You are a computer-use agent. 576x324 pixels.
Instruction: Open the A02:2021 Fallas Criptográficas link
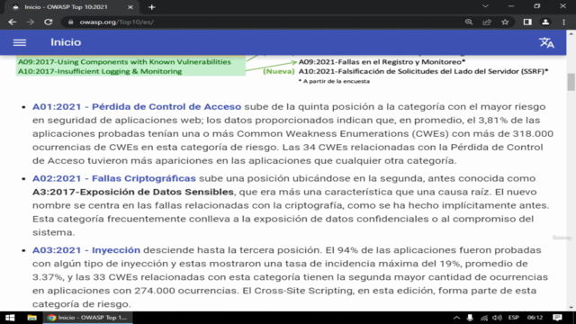(114, 178)
